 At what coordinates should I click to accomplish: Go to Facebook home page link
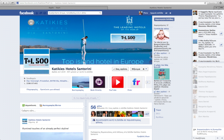coord(156,13)
